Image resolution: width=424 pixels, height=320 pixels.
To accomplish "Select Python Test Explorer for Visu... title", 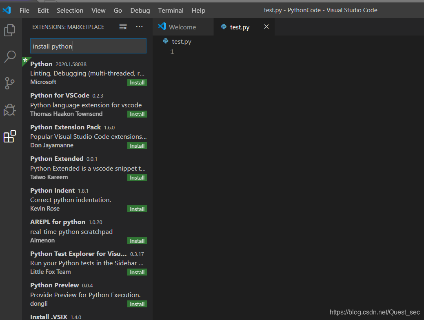I will point(78,254).
